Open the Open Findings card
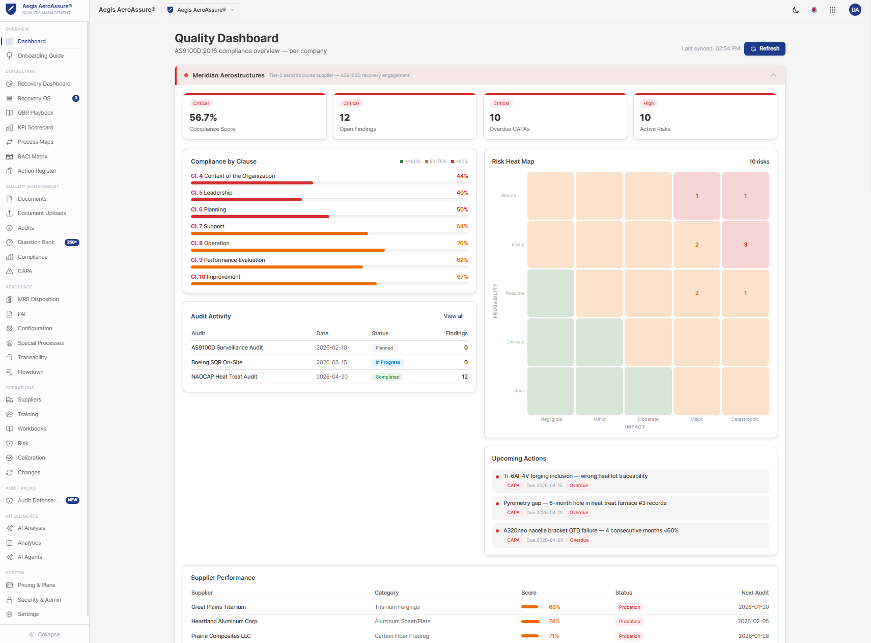The width and height of the screenshot is (871, 643). coord(405,116)
